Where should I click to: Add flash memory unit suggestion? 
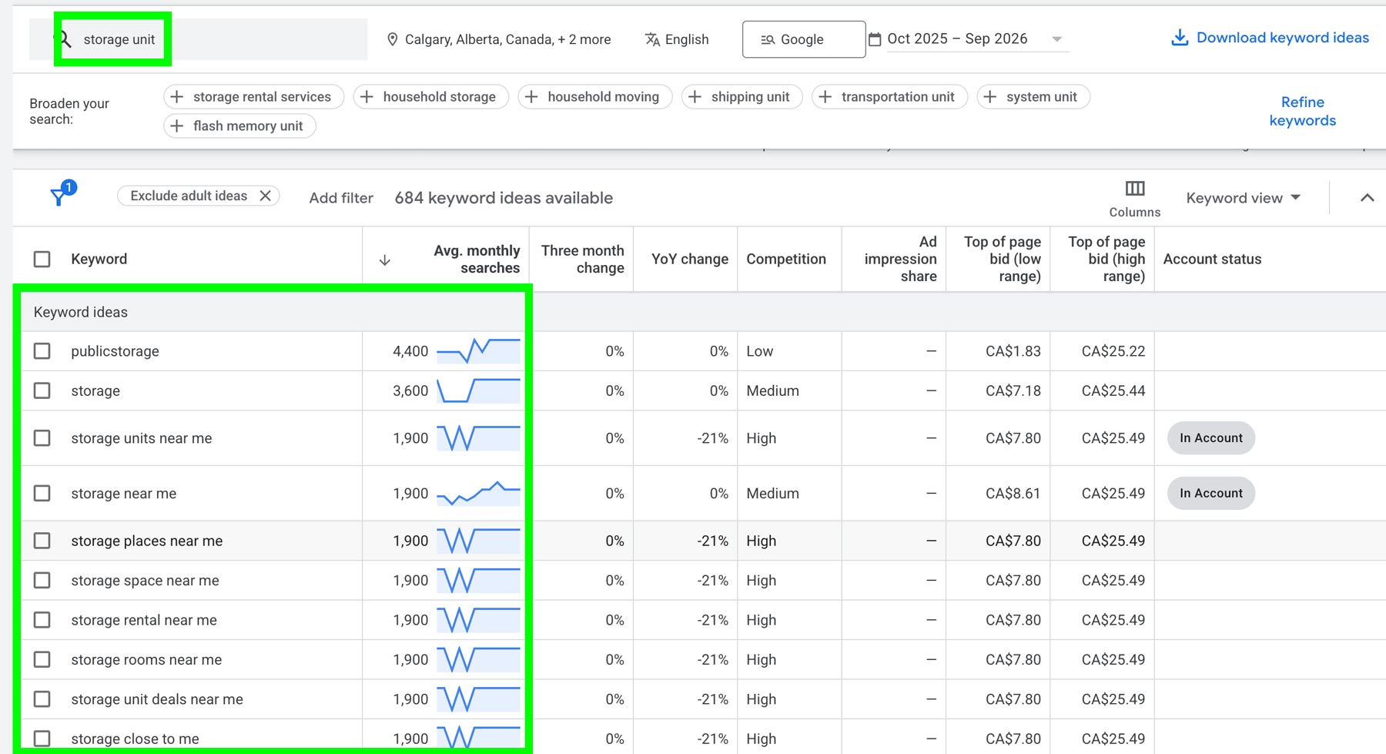[240, 126]
